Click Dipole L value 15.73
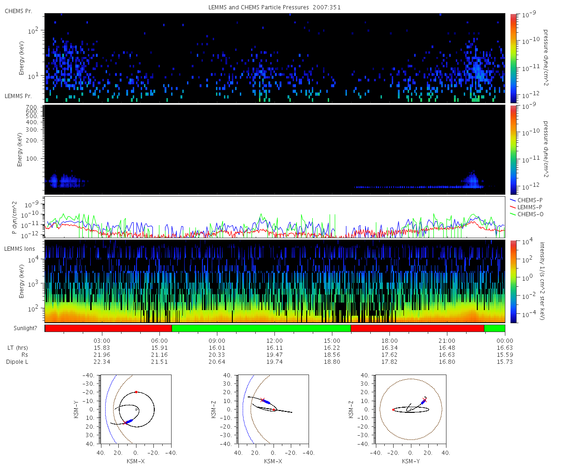This screenshot has height=467, width=561. [x=505, y=362]
